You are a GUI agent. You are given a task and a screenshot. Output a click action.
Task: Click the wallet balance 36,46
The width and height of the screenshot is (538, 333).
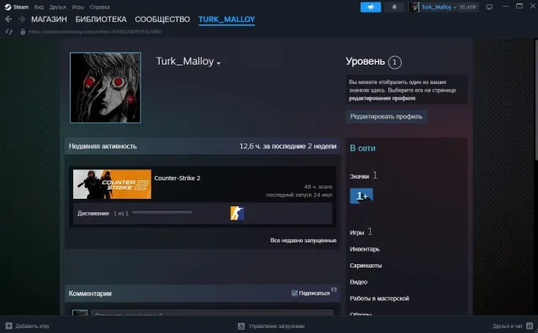(x=467, y=7)
